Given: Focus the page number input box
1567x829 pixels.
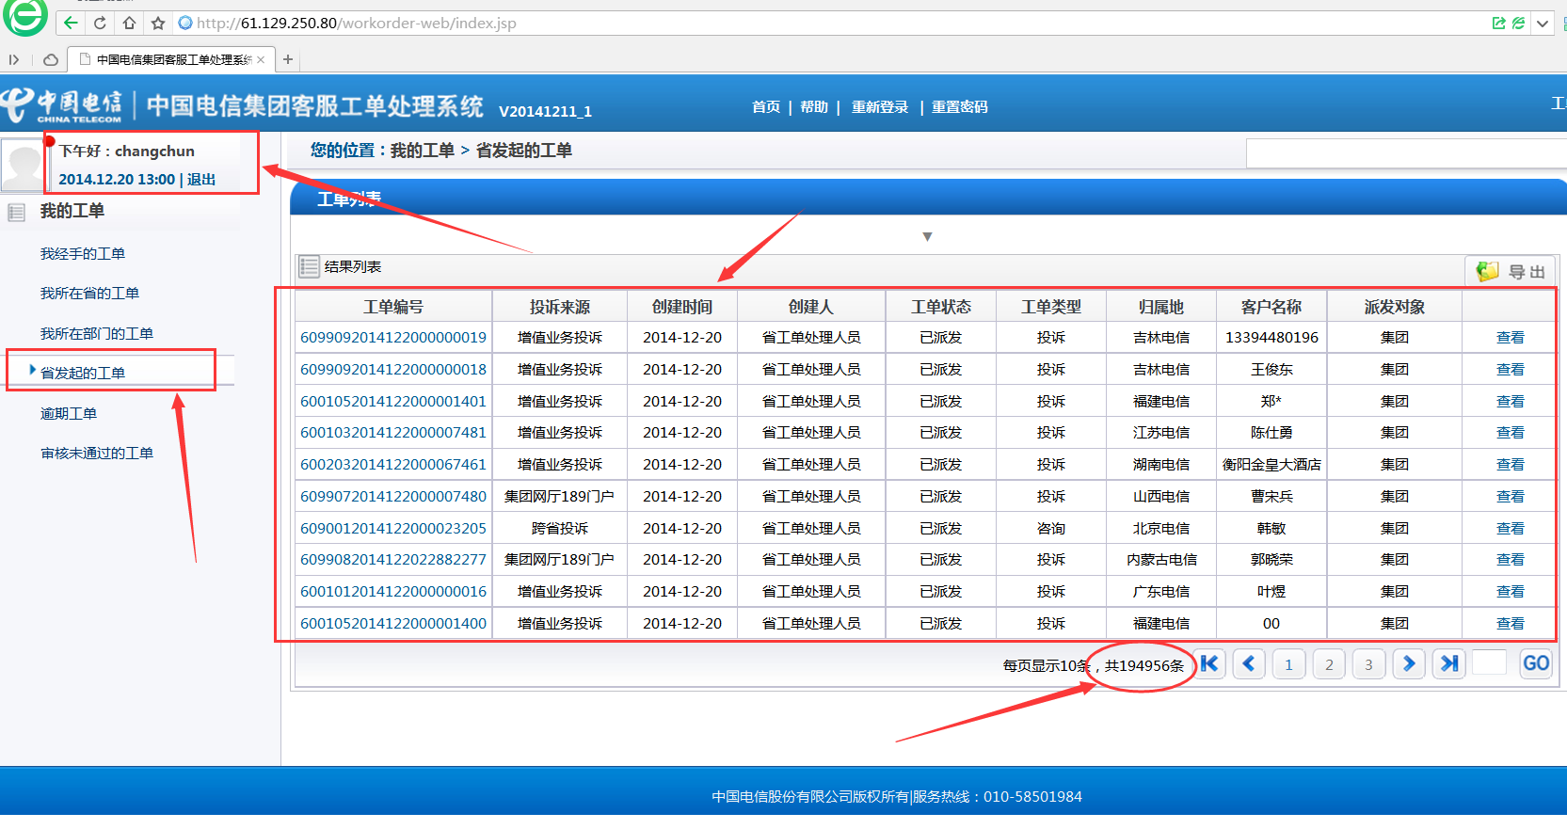Looking at the screenshot, I should [1489, 662].
